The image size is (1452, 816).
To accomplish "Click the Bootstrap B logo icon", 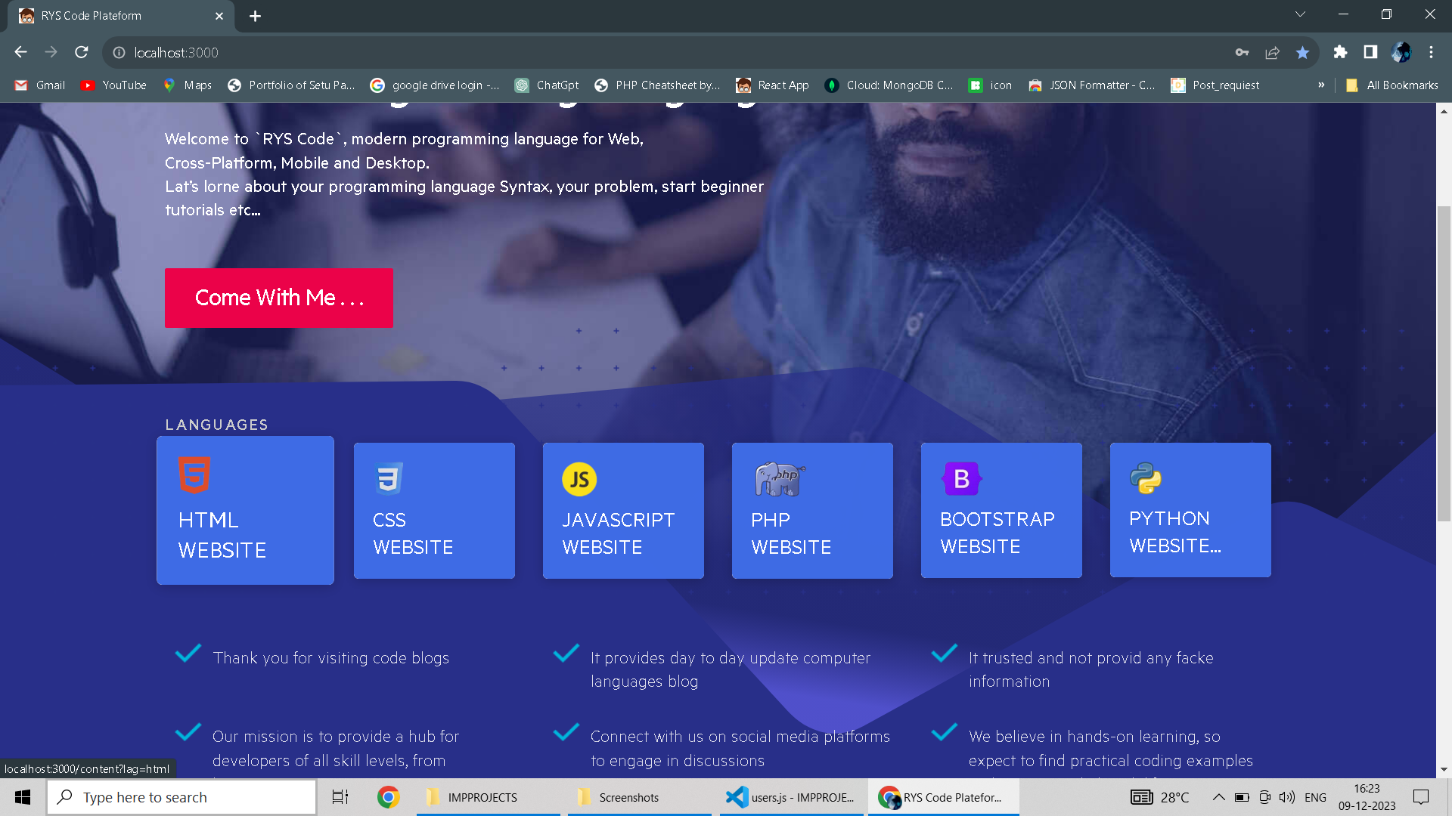I will click(961, 478).
